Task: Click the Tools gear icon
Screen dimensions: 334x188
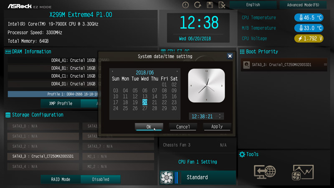Action: pos(242,154)
